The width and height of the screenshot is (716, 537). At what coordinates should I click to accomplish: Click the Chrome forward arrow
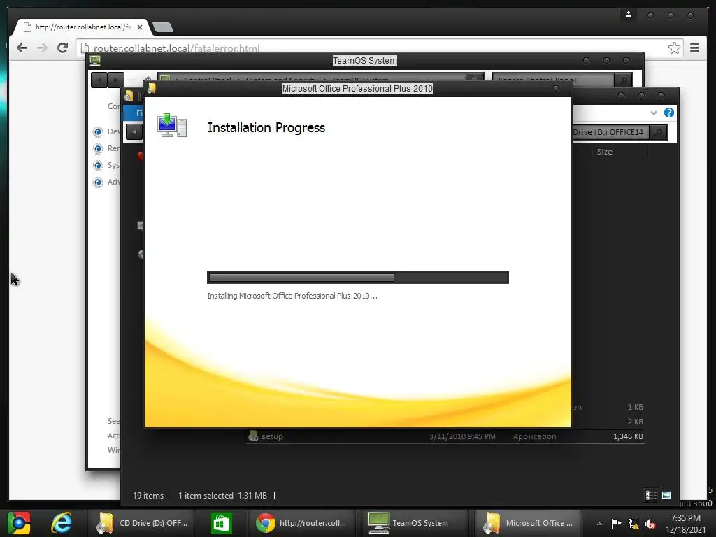click(42, 48)
